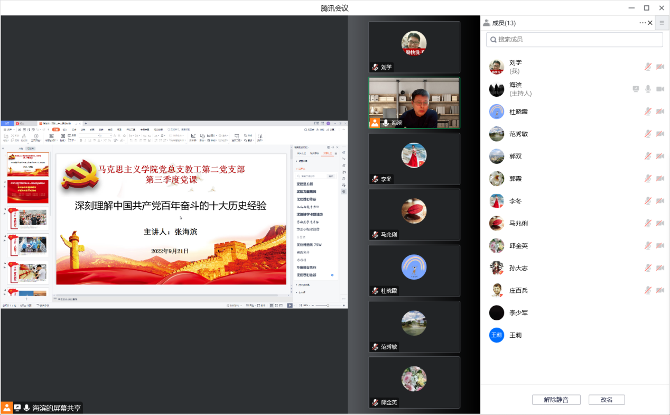This screenshot has height=415, width=670.
Task: Click the microphone icon in 海滨's row
Action: click(648, 89)
